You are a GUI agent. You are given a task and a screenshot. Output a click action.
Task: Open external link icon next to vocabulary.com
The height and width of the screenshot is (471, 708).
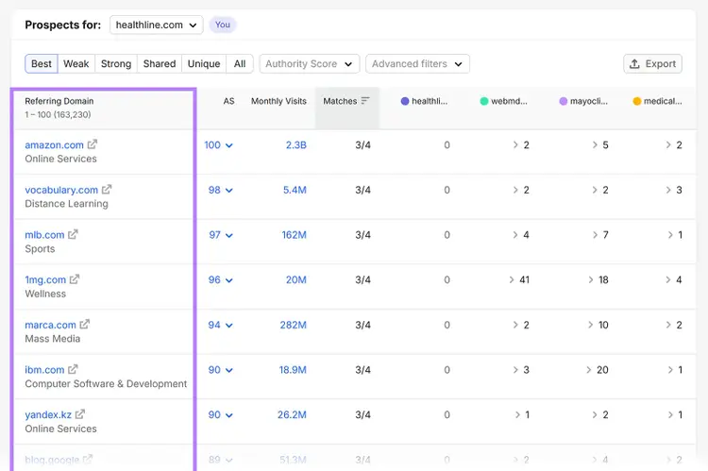point(107,190)
